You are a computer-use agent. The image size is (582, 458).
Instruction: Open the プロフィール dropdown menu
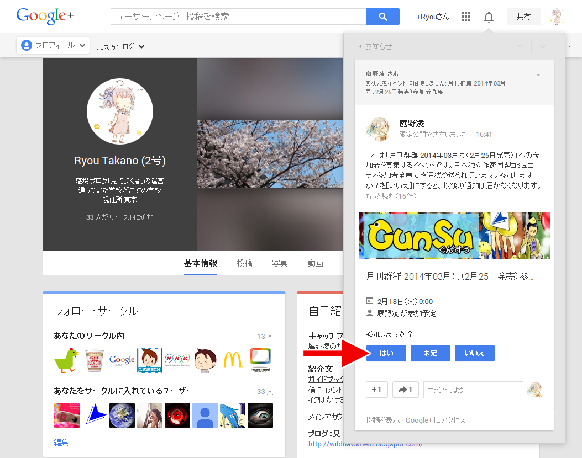coord(53,45)
